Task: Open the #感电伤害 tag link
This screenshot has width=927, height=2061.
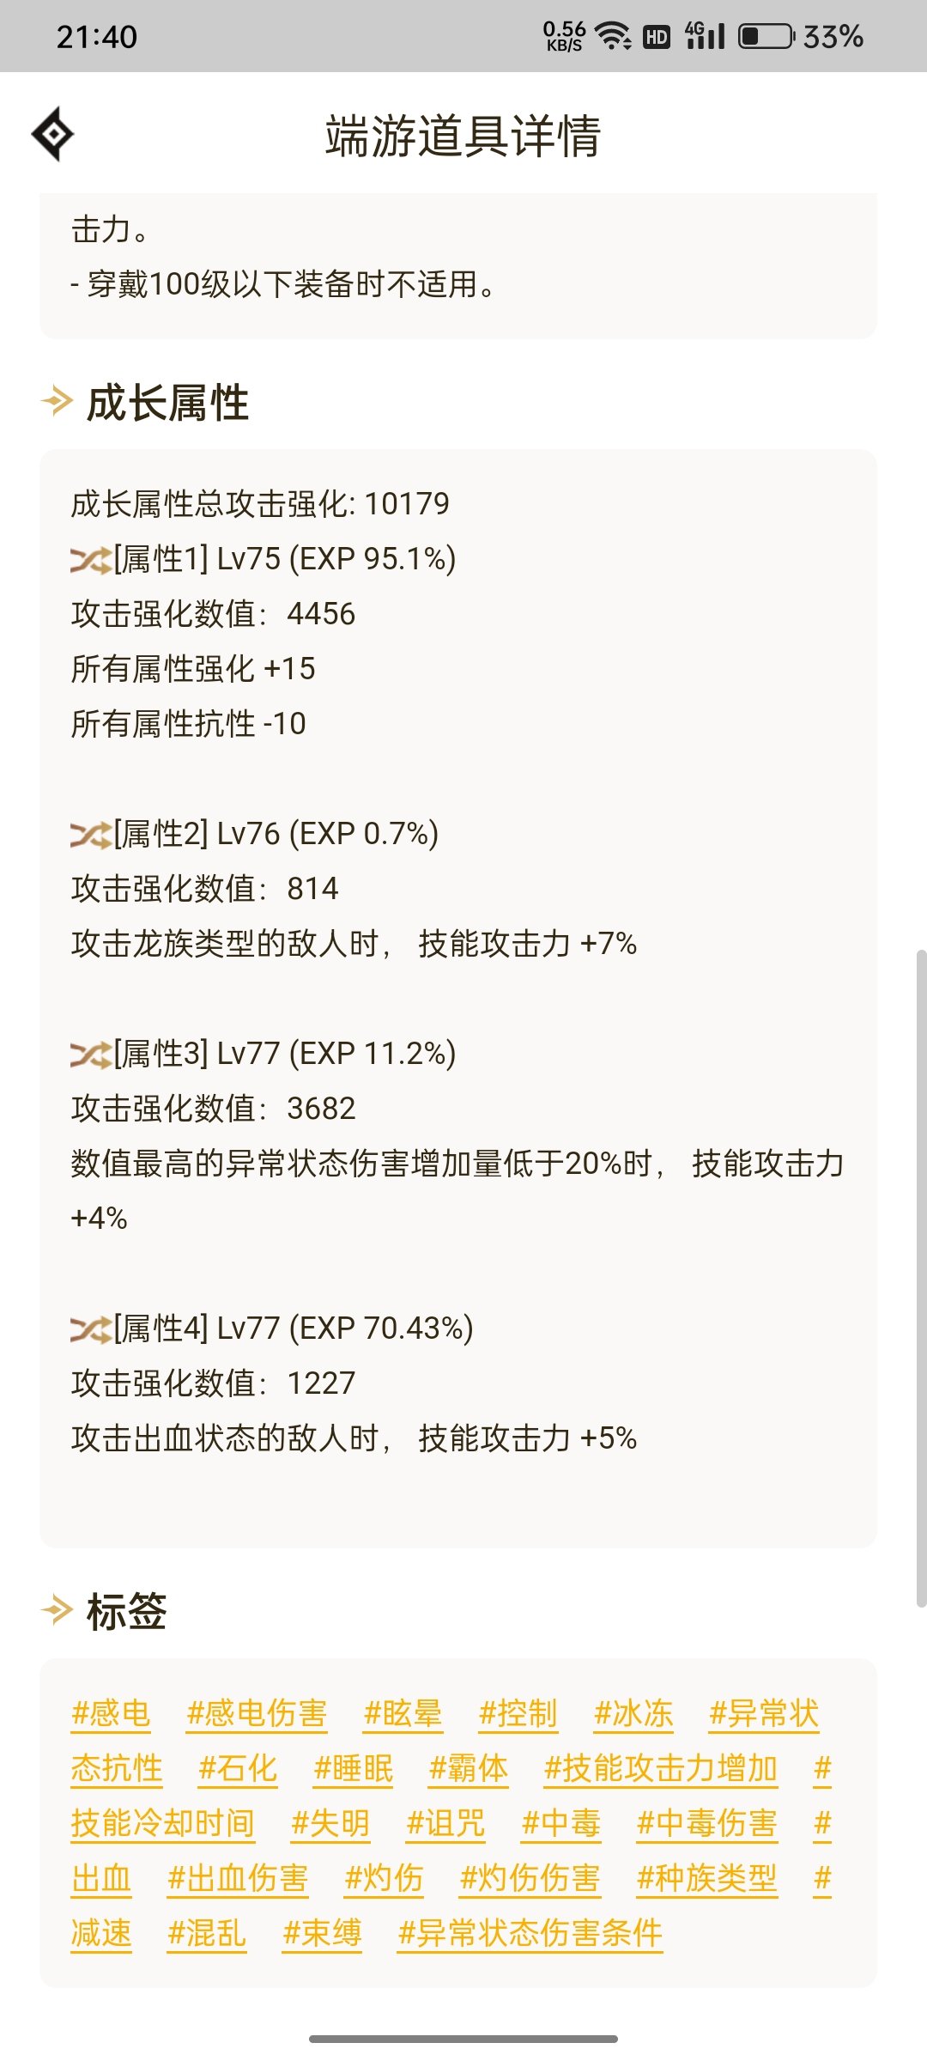Action: 257,1714
